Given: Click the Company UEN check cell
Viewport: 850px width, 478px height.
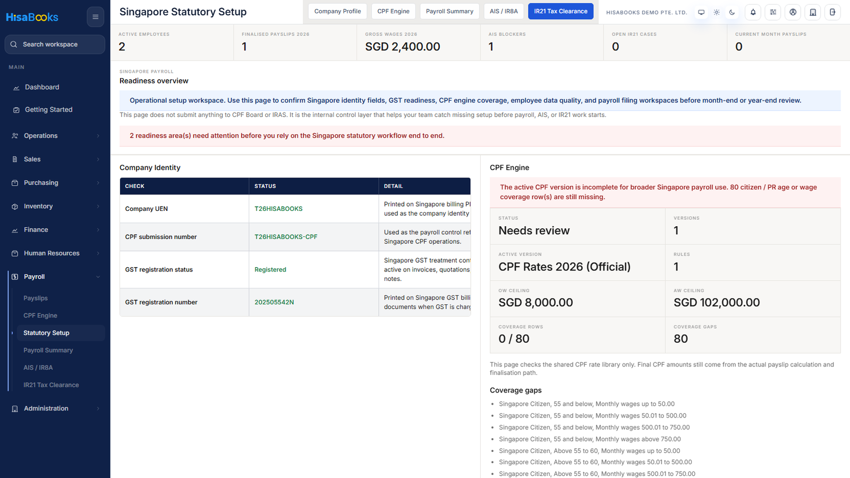Looking at the screenshot, I should tap(184, 209).
